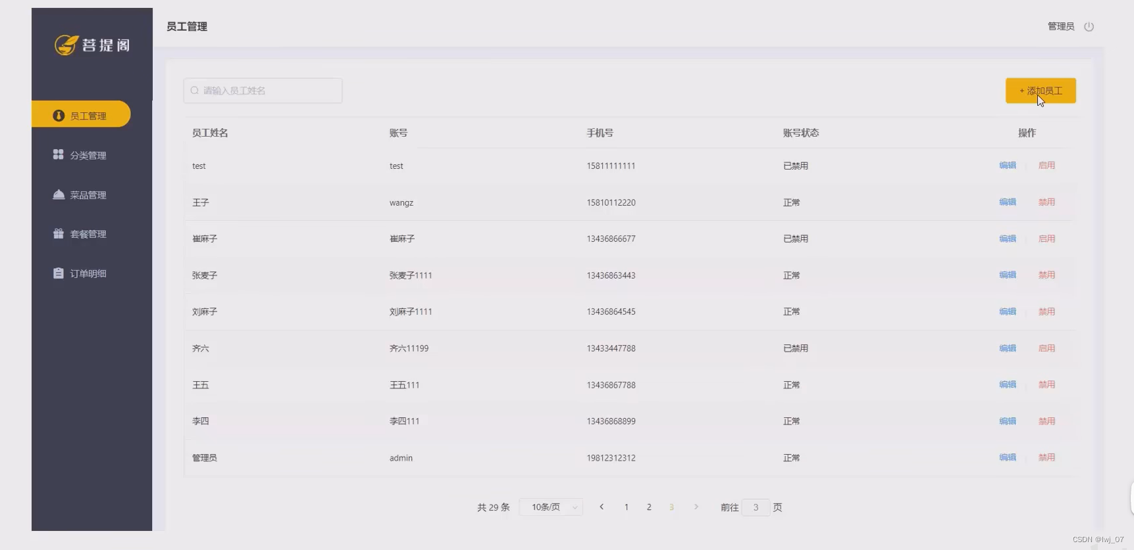The height and width of the screenshot is (550, 1134).
Task: Click account 齐六11199
Action: 409,348
